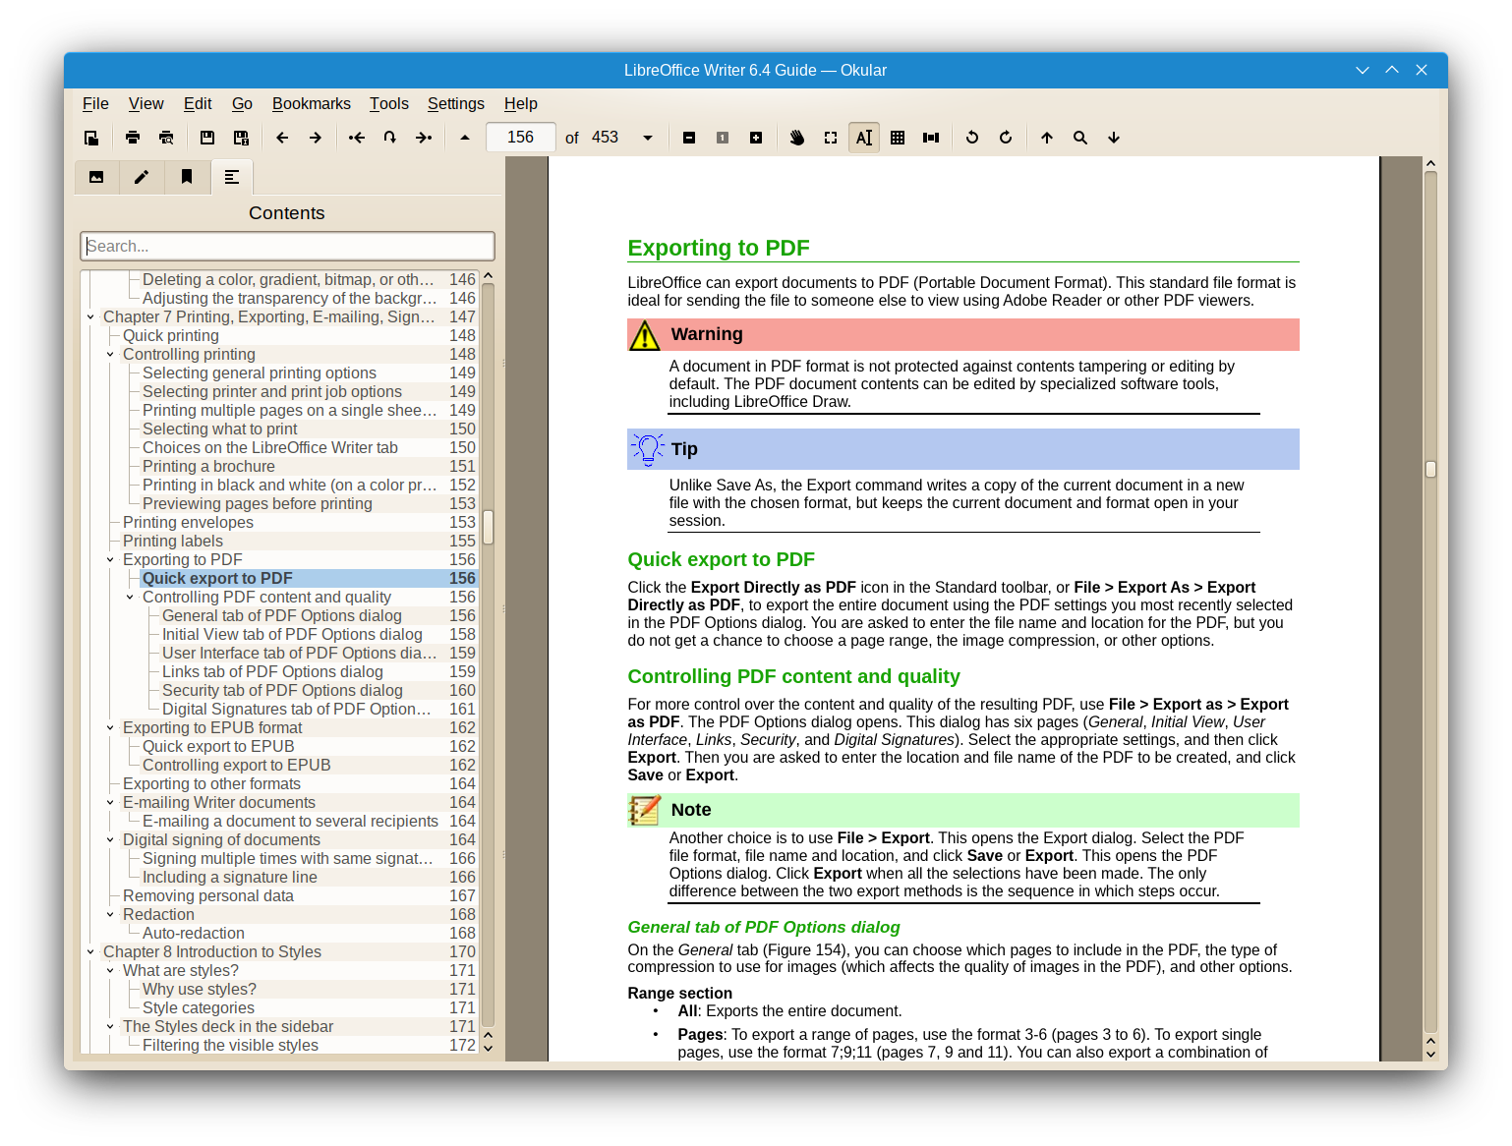This screenshot has width=1512, height=1146.
Task: Switch to the Thumbnails sidebar tab
Action: 96,177
